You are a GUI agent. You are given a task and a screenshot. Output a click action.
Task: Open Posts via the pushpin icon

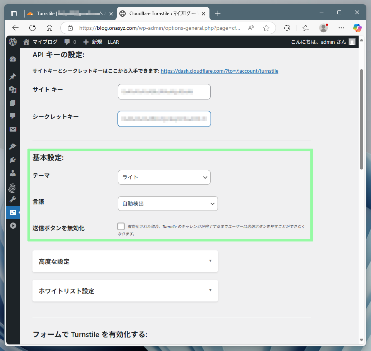tap(13, 77)
